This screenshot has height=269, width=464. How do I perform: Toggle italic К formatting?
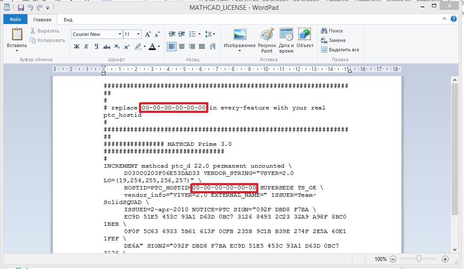click(x=86, y=47)
